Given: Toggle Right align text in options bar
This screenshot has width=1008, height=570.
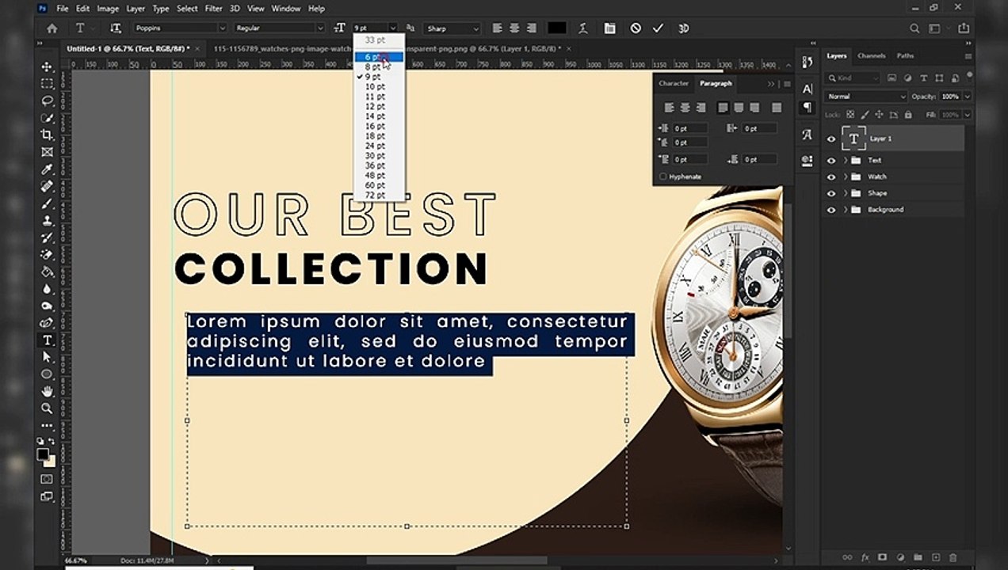Looking at the screenshot, I should point(532,28).
